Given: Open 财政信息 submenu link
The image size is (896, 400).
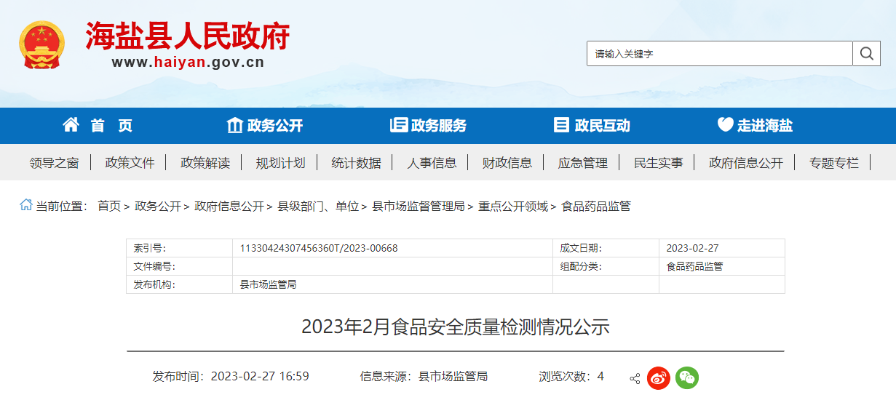Looking at the screenshot, I should coord(507,163).
